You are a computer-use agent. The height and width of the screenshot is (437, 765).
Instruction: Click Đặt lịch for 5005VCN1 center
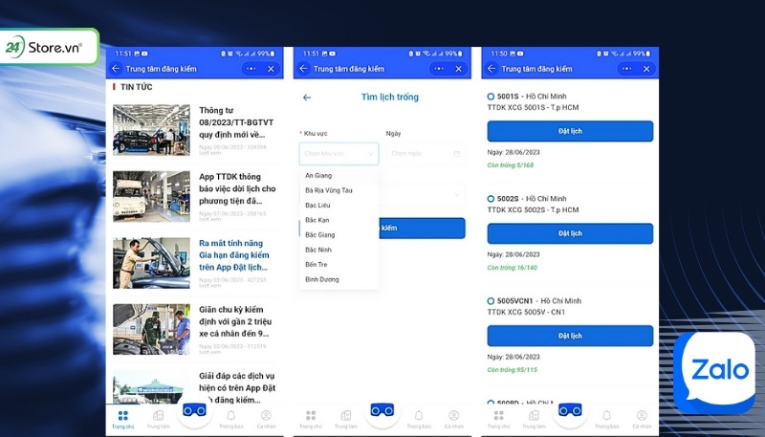(x=570, y=336)
